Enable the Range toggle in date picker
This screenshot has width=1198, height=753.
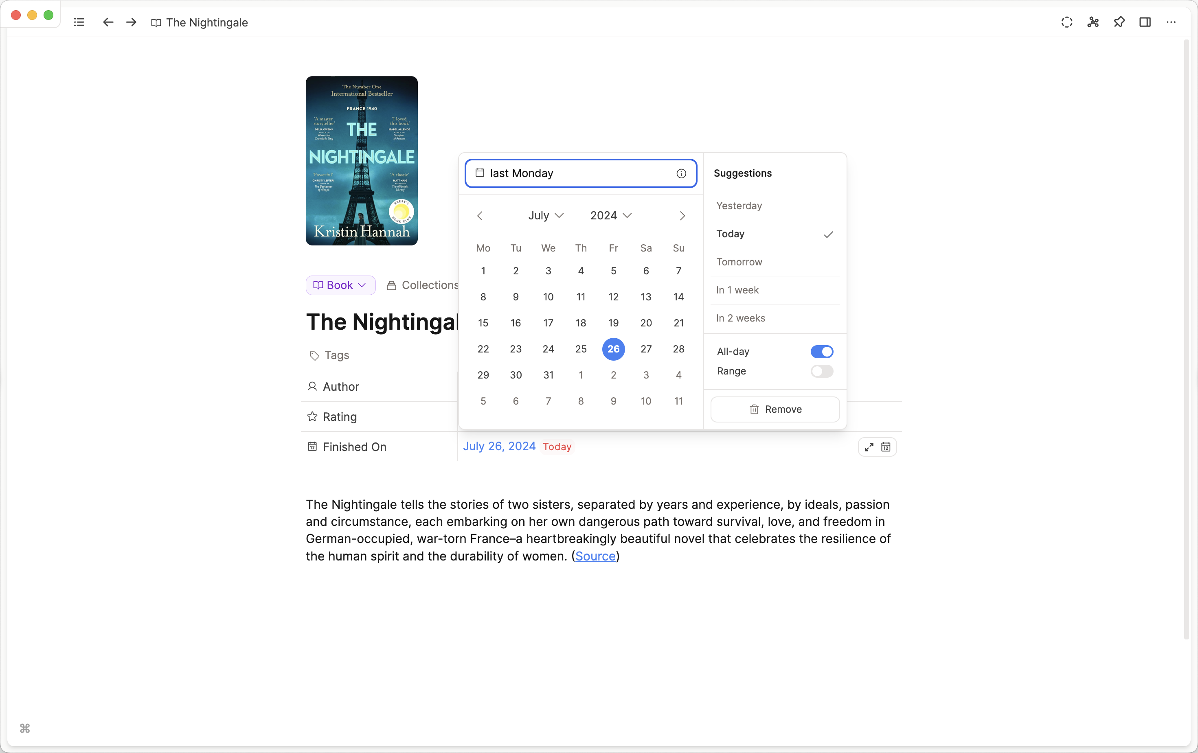pyautogui.click(x=821, y=371)
